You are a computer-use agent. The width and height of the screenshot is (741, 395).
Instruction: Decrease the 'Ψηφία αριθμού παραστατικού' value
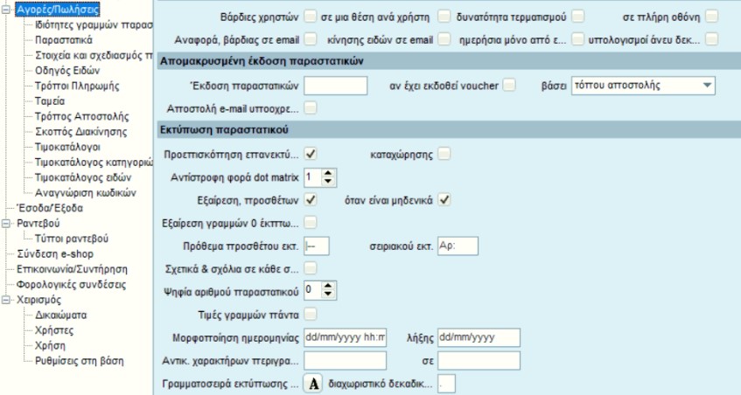(328, 294)
